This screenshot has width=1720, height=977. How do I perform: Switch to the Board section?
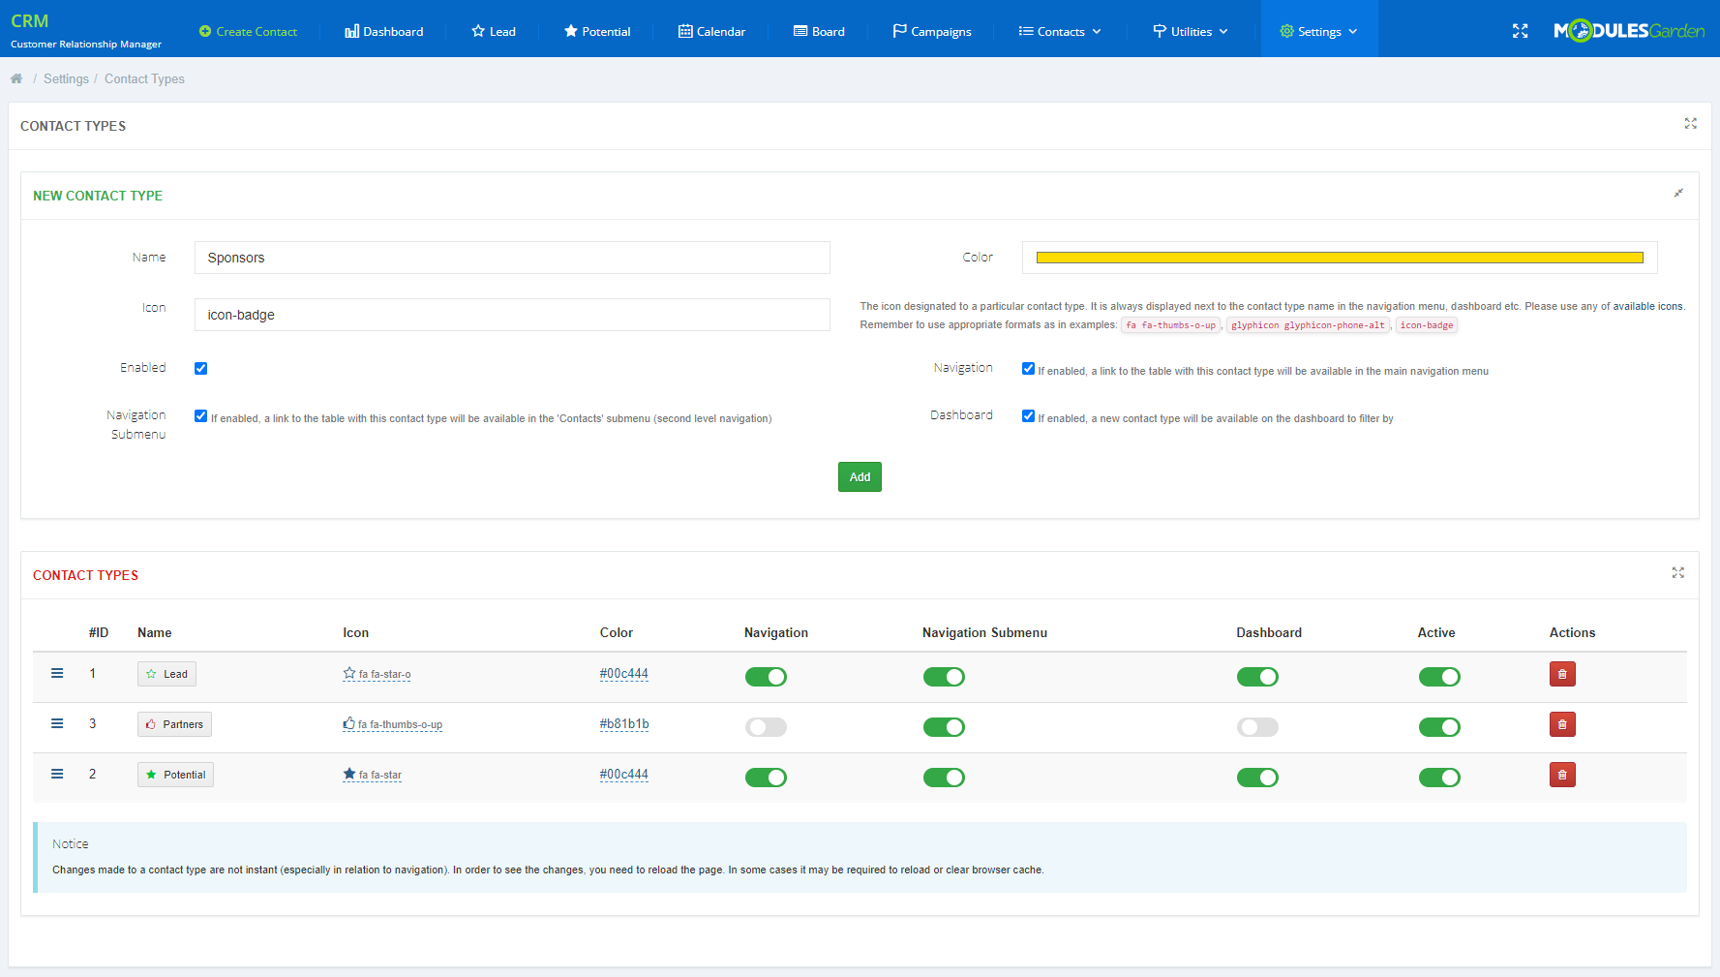(x=819, y=31)
